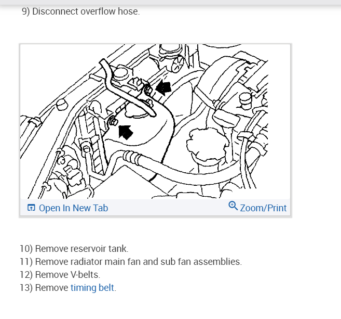Select text '12) Remove V-belts.'
341x319 pixels.
pyautogui.click(x=60, y=275)
